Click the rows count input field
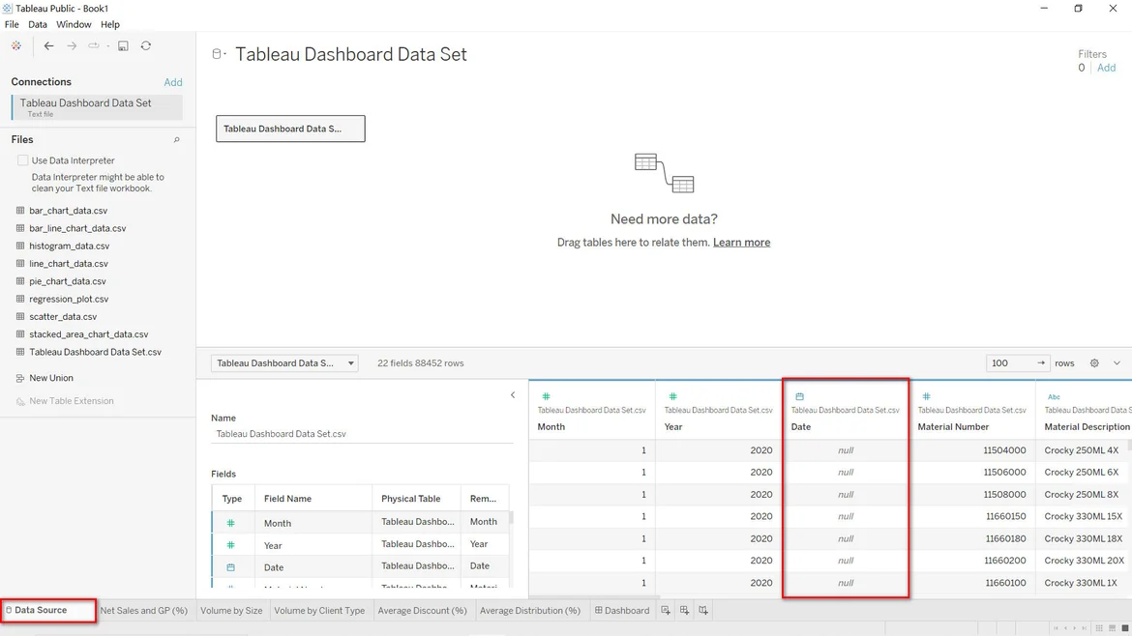This screenshot has height=636, width=1132. click(x=1009, y=363)
